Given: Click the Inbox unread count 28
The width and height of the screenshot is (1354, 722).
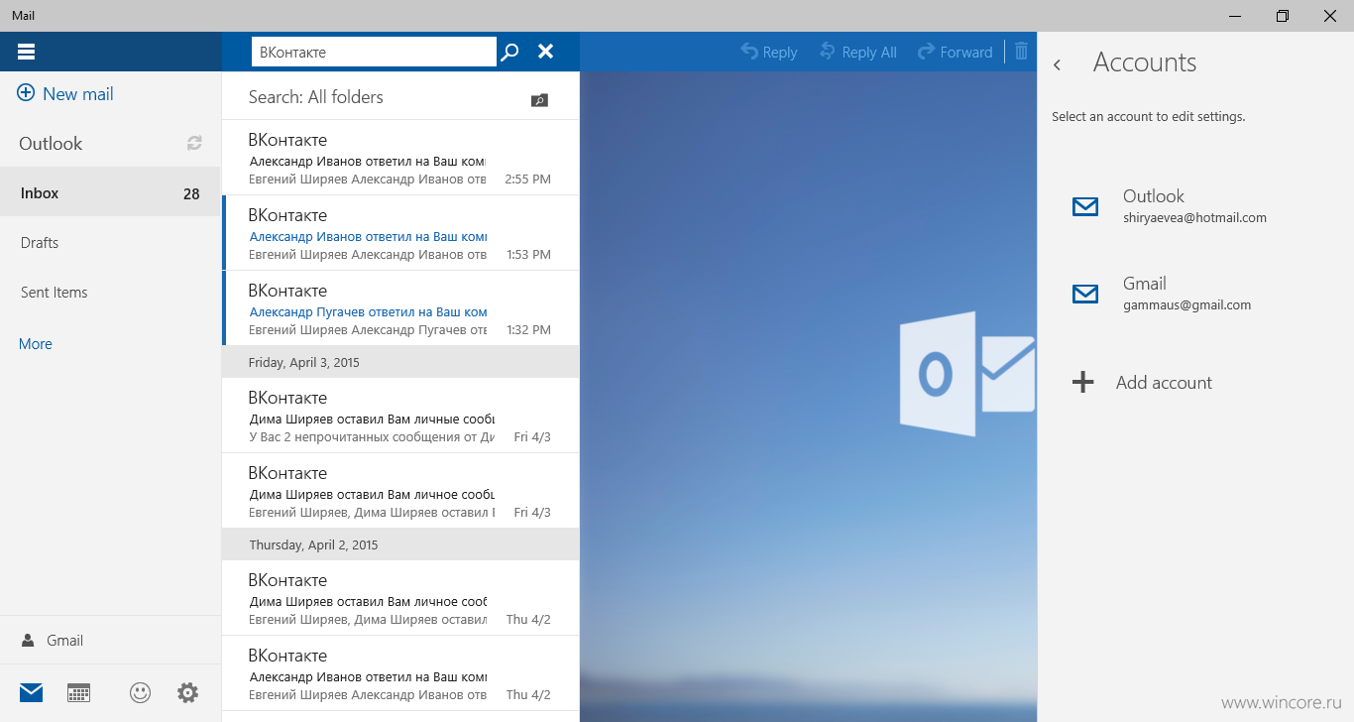Looking at the screenshot, I should [191, 193].
